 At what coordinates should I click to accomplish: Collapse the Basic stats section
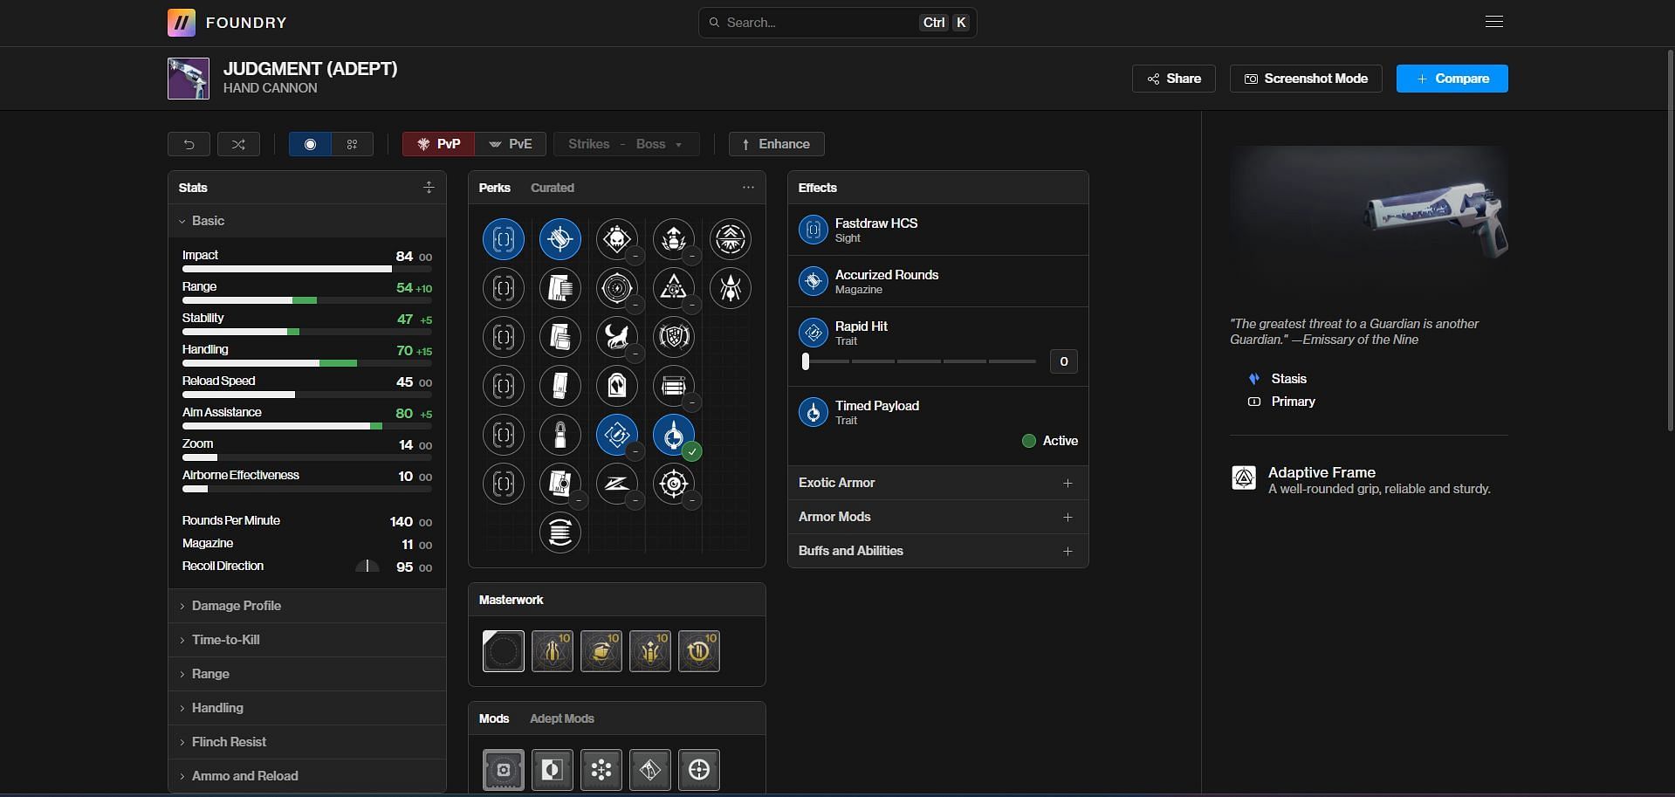point(307,221)
